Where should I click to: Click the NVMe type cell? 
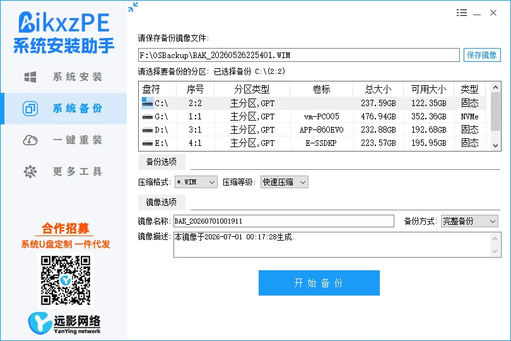(x=469, y=116)
